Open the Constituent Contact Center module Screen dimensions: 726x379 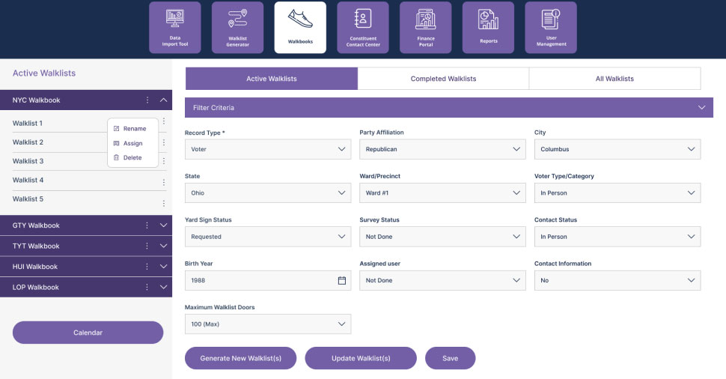tap(363, 28)
